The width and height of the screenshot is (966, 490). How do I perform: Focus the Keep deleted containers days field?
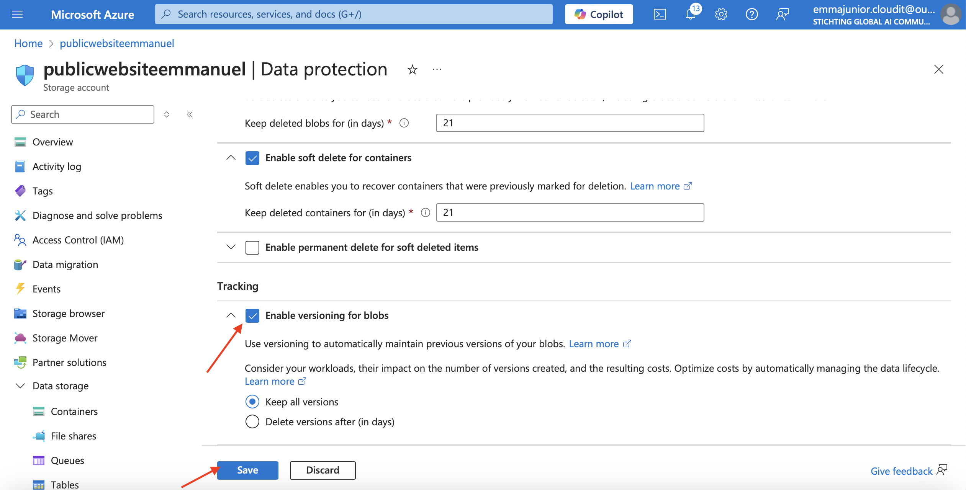(570, 212)
